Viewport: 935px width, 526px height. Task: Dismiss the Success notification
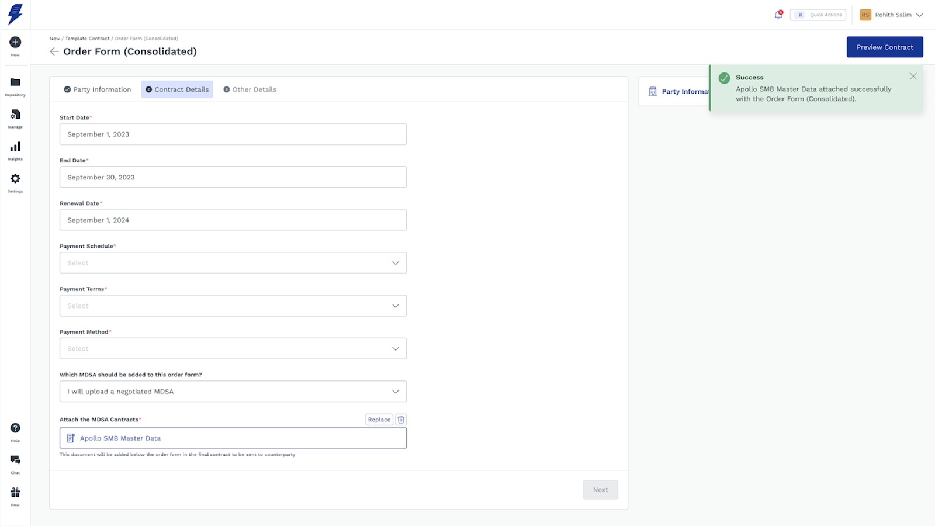(x=913, y=77)
